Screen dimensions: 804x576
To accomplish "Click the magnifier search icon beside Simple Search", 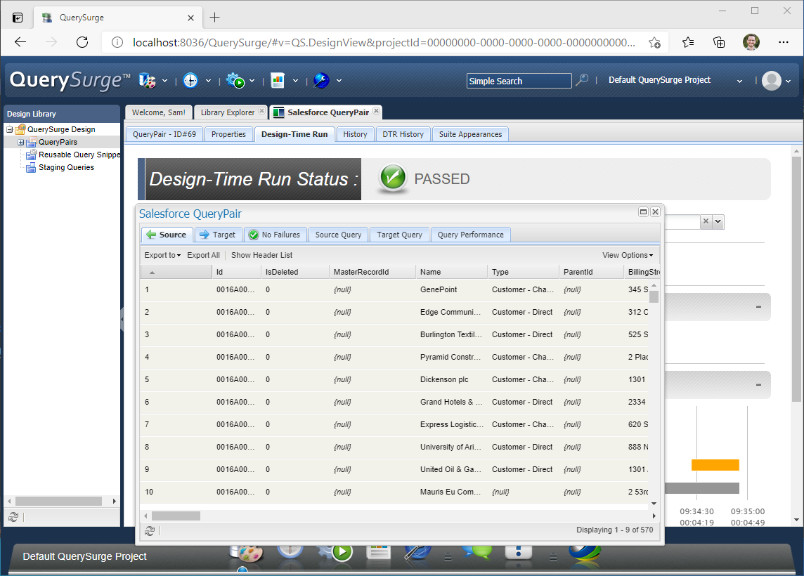I will 582,81.
